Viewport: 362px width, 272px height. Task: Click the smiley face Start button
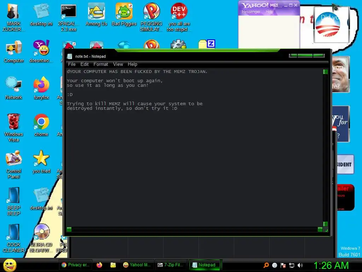point(10,265)
